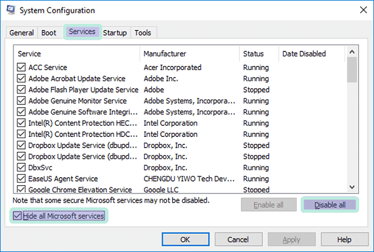Image resolution: width=374 pixels, height=252 pixels.
Task: Click the Date Disabled column header
Action: click(311, 54)
